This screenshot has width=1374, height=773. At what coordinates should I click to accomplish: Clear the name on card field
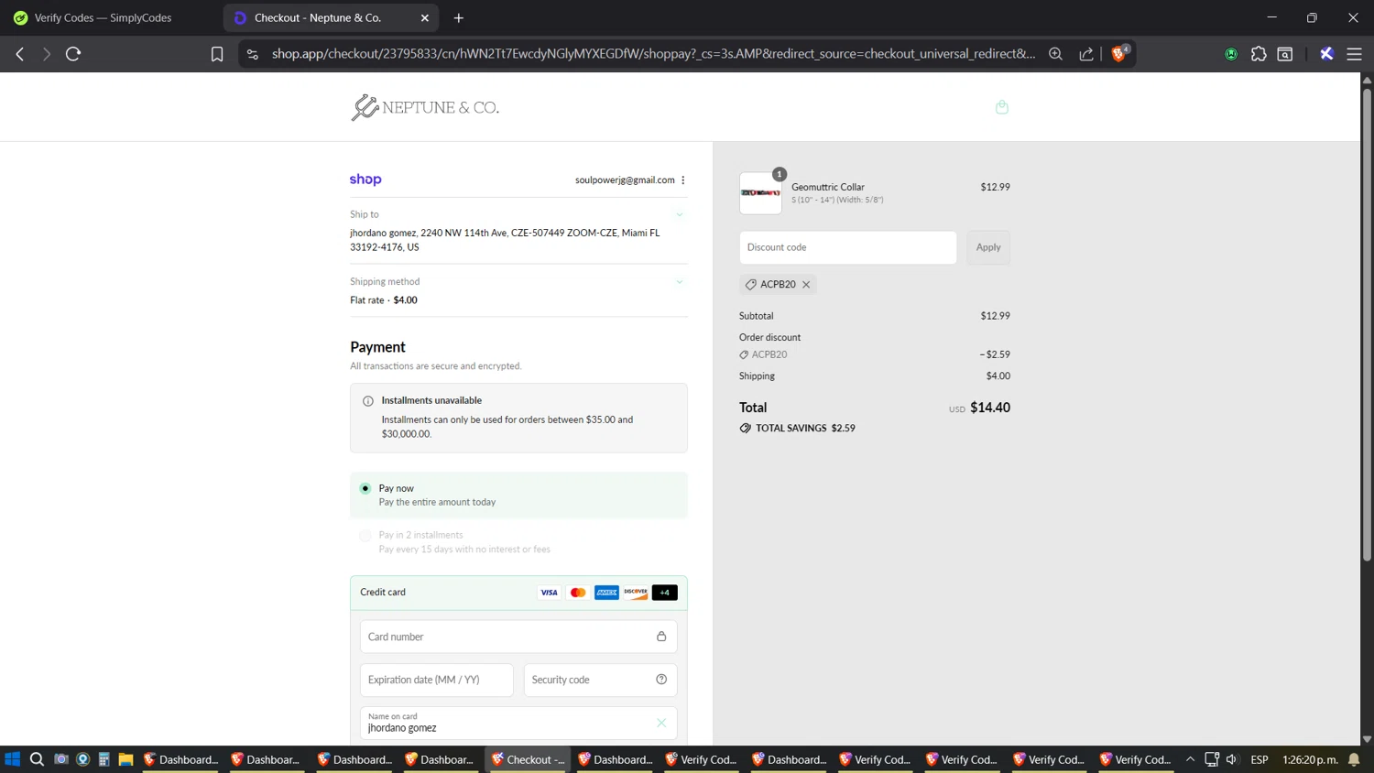661,723
